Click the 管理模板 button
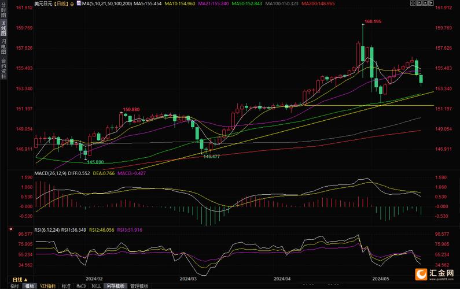Image resolution: width=460 pixels, height=289 pixels. (139, 286)
